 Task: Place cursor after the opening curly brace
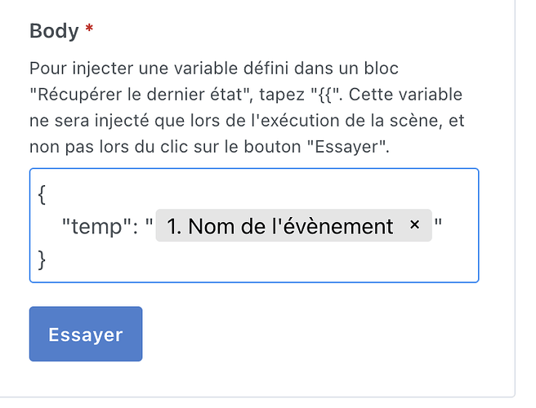tap(46, 196)
